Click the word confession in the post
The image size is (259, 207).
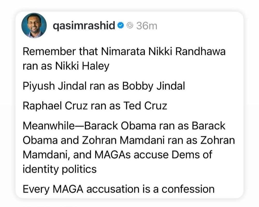188,189
